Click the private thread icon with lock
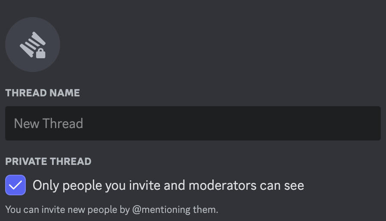The height and width of the screenshot is (221, 386). (33, 45)
